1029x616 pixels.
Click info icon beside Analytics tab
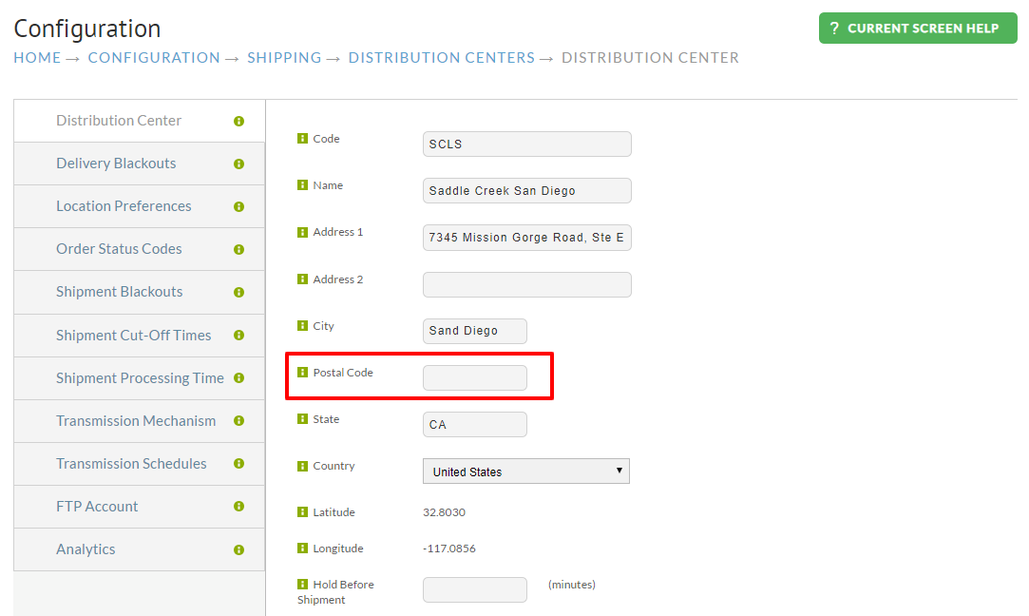238,549
